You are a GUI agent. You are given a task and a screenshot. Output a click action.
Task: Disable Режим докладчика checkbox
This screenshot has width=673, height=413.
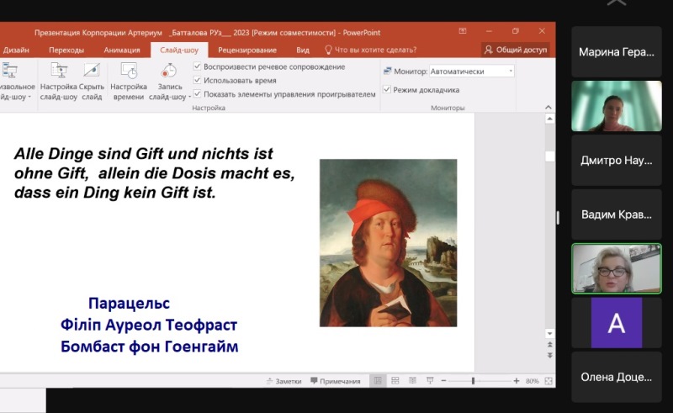click(387, 89)
